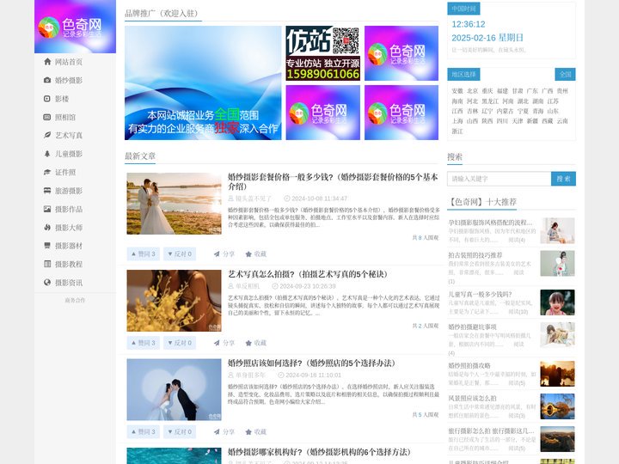The width and height of the screenshot is (619, 464).
Task: Click 共 5 人围观 under 婚纱照店 article
Action: (426, 415)
